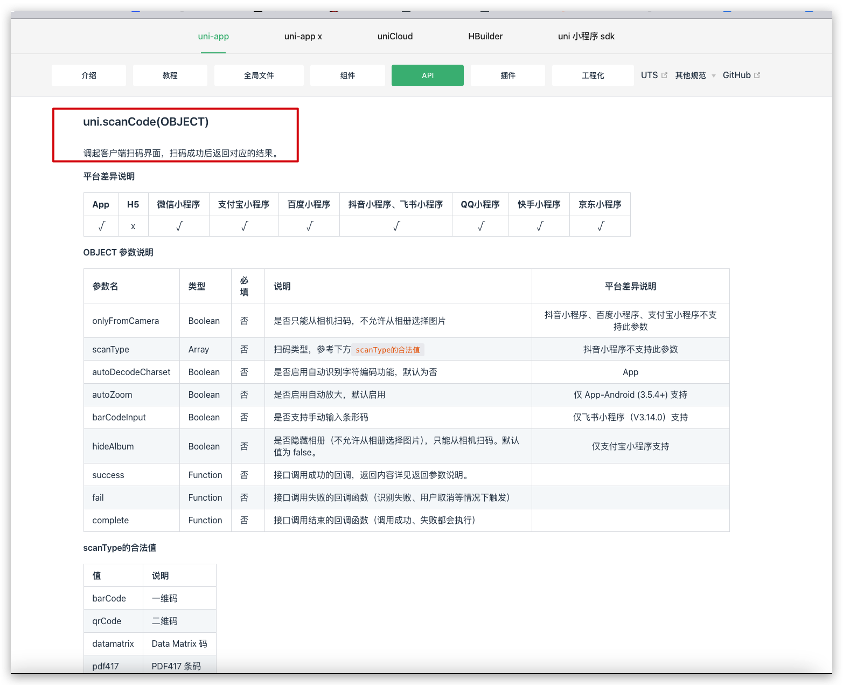The width and height of the screenshot is (843, 685).
Task: Click the scanType的合法值 section heading
Action: click(x=120, y=548)
